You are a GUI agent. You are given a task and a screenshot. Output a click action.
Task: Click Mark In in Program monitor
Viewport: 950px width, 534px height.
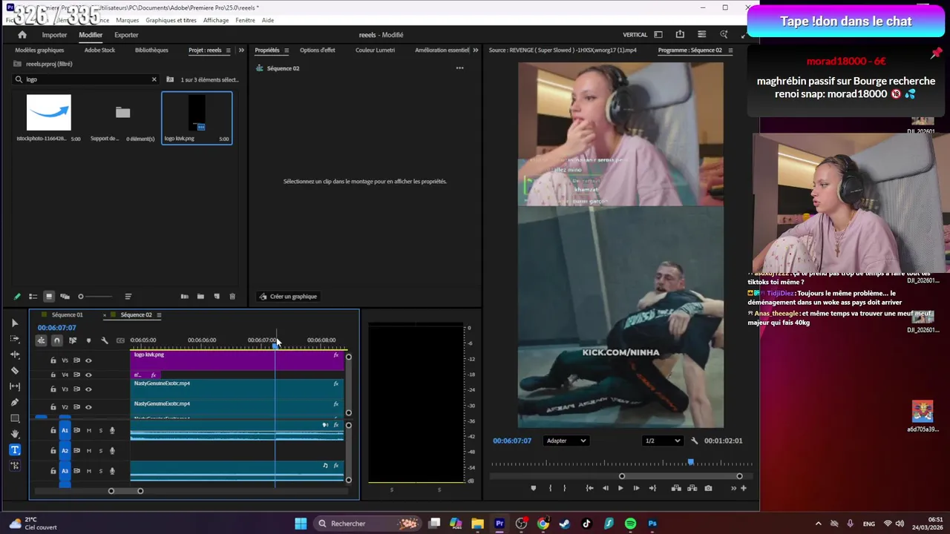[550, 488]
